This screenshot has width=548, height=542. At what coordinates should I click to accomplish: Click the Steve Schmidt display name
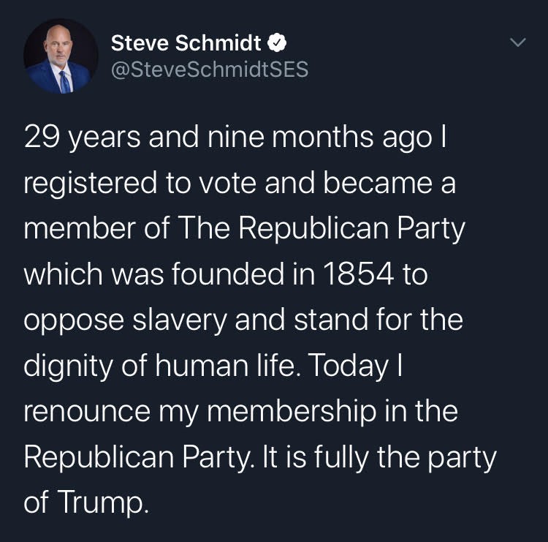click(186, 44)
